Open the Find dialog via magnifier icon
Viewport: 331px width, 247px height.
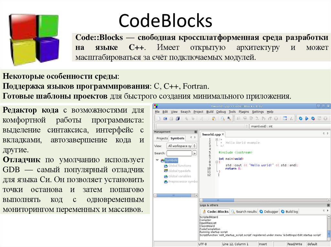pyautogui.click(x=222, y=118)
